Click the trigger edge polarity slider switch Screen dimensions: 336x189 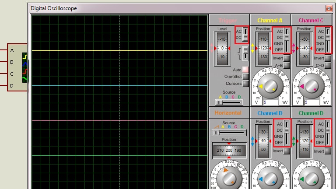coord(245,53)
